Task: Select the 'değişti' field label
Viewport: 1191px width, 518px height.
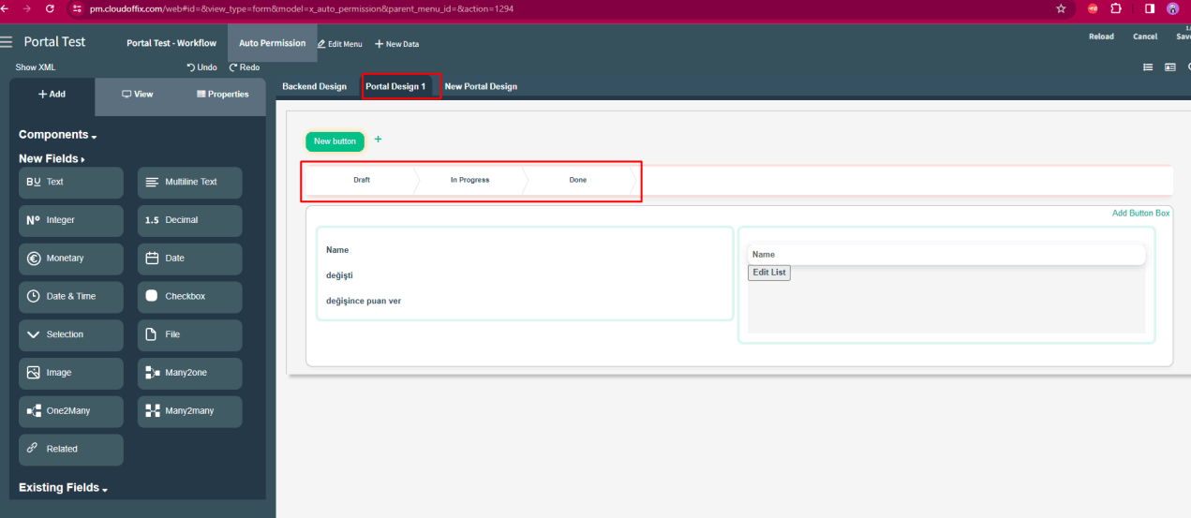Action: [339, 275]
